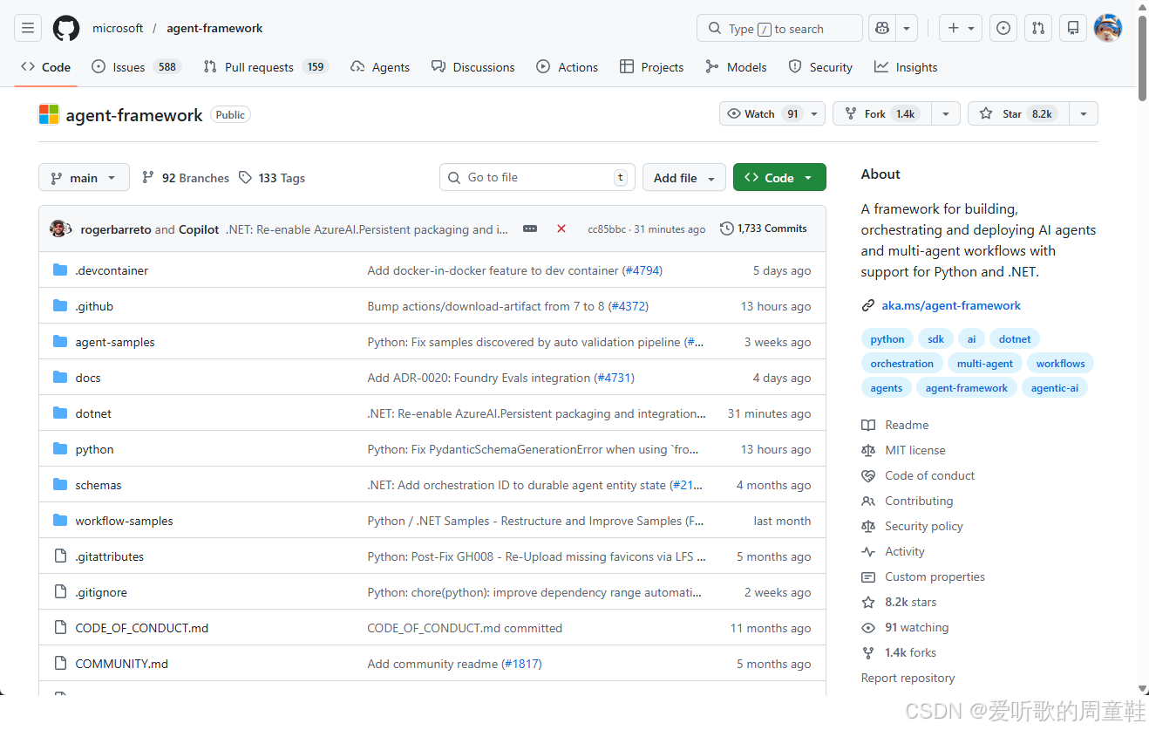The height and width of the screenshot is (730, 1149).
Task: Click the top search box
Action: click(x=779, y=28)
